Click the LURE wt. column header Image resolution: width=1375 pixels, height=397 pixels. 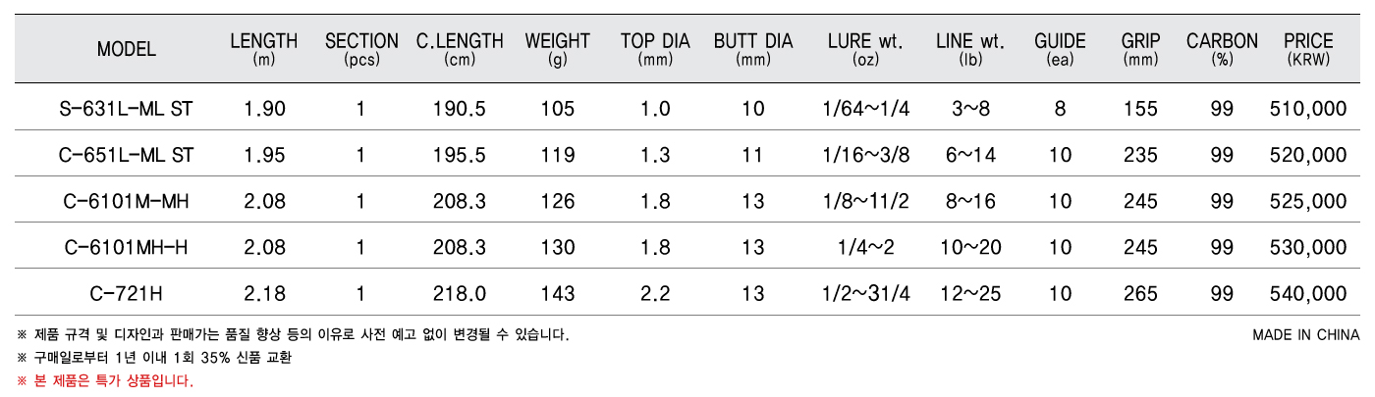[x=866, y=49]
